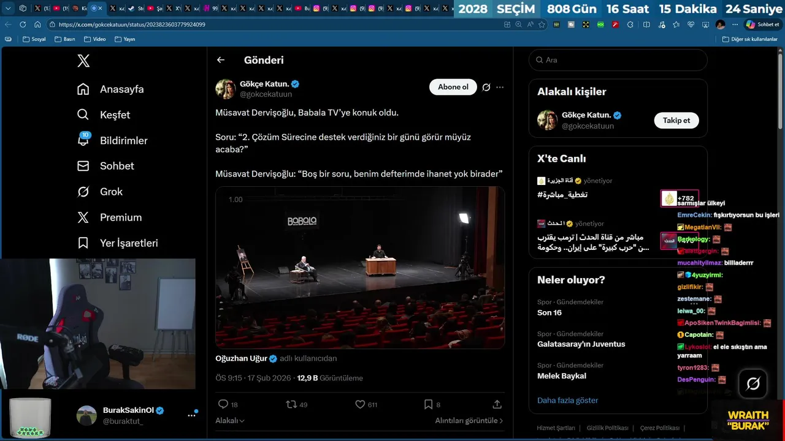Viewport: 785px width, 441px height.
Task: Click the @gokcekatuun handle on the post
Action: tap(266, 94)
